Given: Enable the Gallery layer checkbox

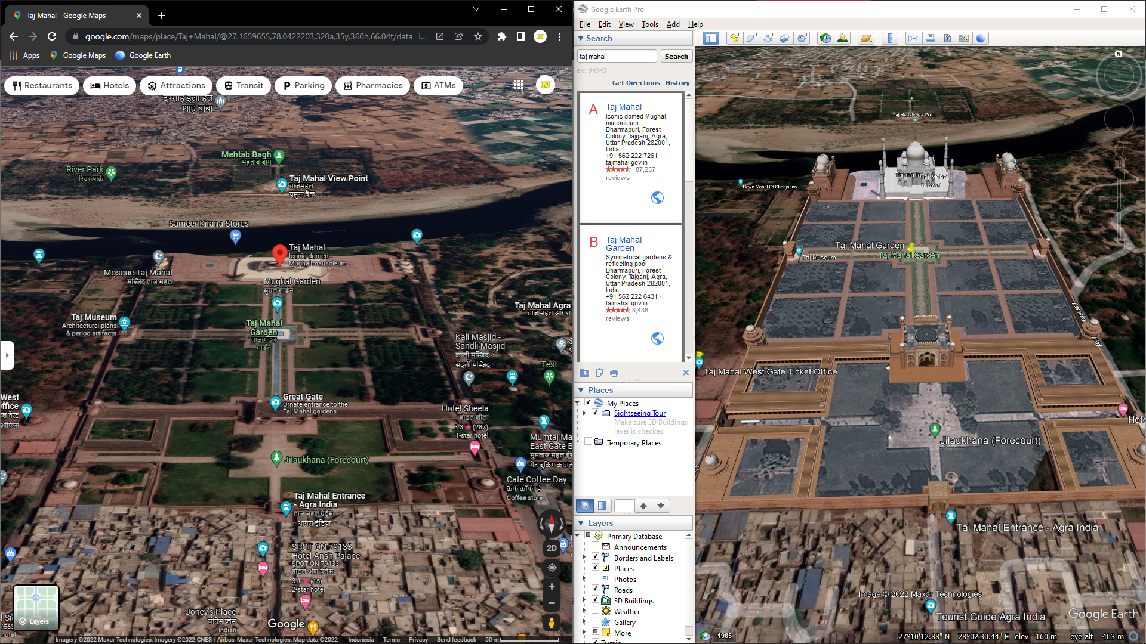Looking at the screenshot, I should pos(595,621).
